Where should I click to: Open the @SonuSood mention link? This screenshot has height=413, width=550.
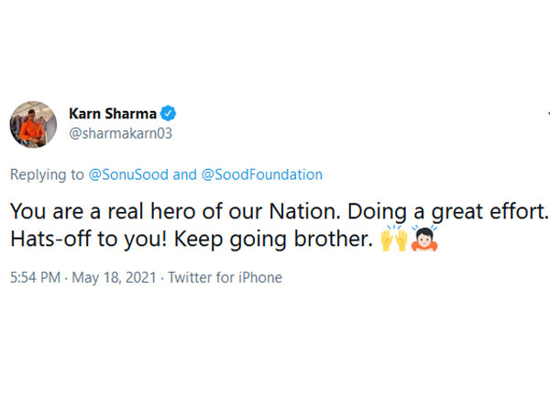[x=127, y=174]
